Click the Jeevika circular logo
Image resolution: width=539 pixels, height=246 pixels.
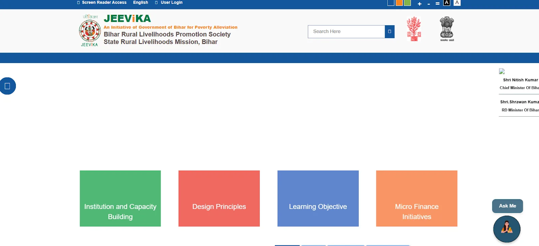click(x=90, y=31)
